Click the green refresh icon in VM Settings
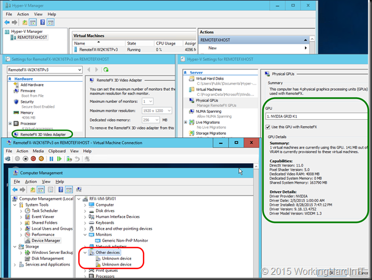The image size is (372, 280). [x=106, y=69]
